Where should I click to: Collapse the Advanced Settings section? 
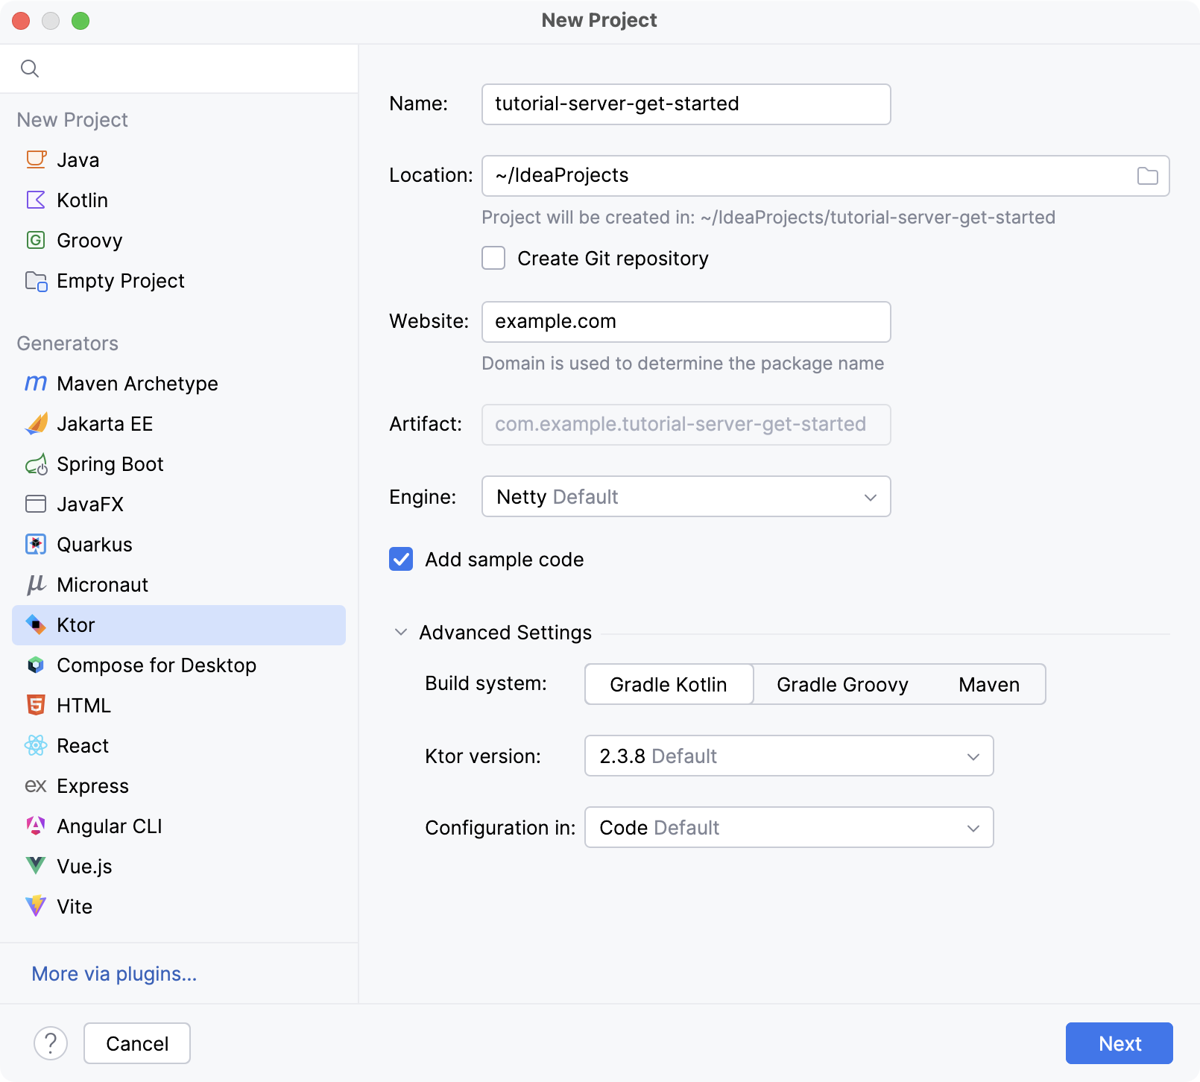(x=400, y=632)
